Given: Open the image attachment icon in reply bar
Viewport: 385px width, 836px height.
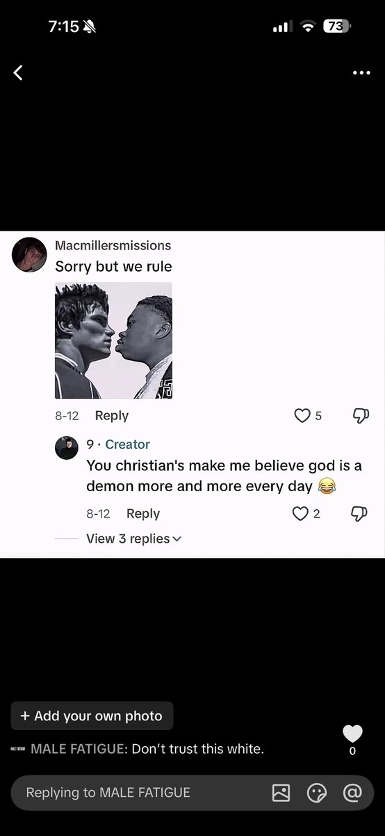Looking at the screenshot, I should [281, 792].
